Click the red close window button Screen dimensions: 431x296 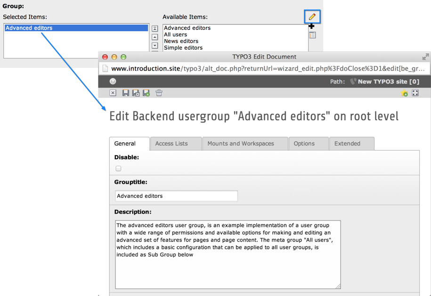tap(105, 57)
